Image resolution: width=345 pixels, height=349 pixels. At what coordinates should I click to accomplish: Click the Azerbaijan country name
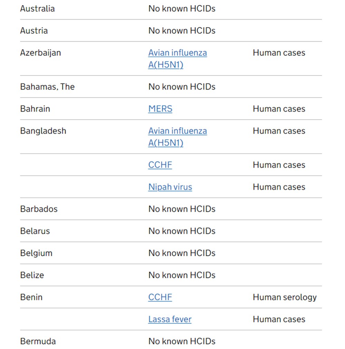40,53
